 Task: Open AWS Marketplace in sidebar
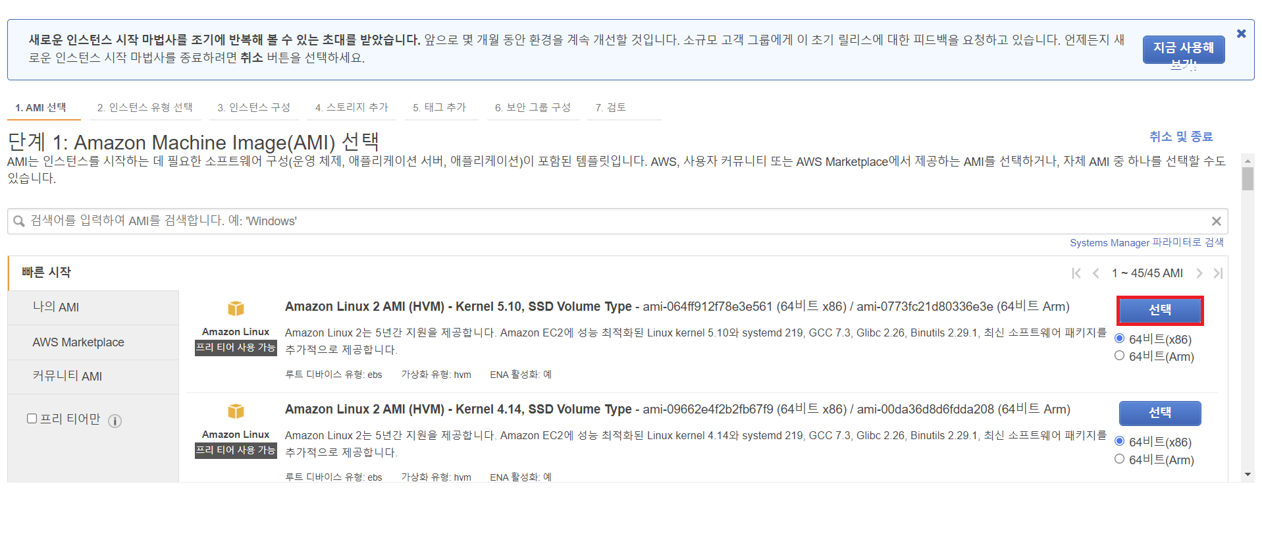click(93, 342)
